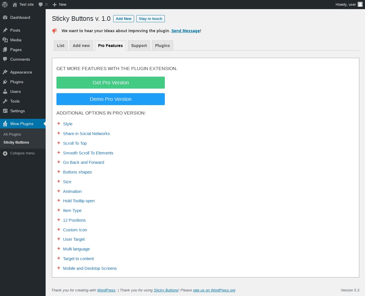365x296 pixels.
Task: Open the Settings menu label
Action: pos(17,111)
